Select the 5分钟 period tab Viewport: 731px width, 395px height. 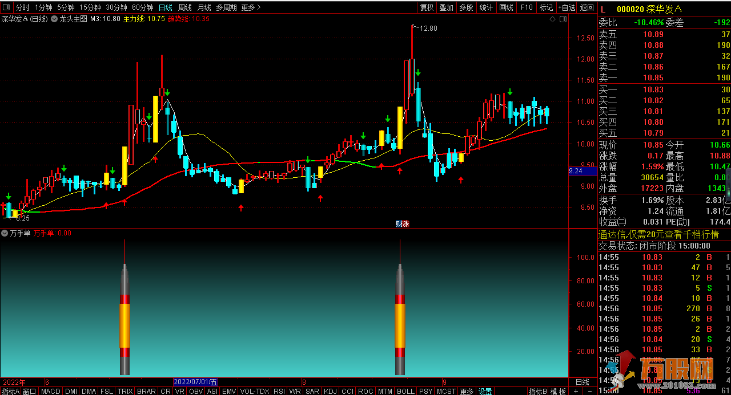(x=66, y=7)
